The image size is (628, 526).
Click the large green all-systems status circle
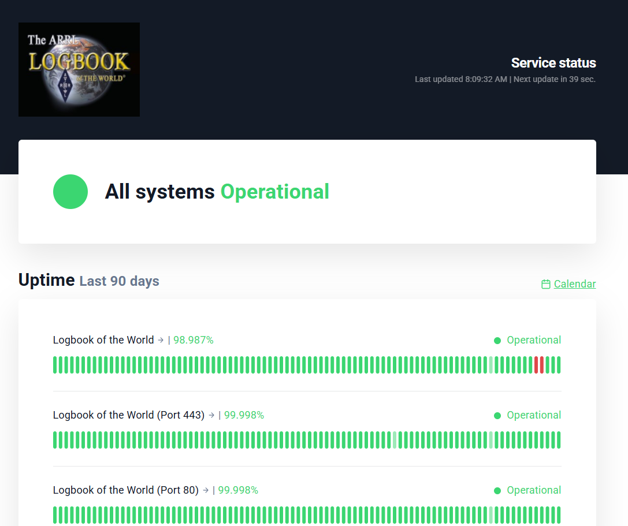pyautogui.click(x=70, y=192)
